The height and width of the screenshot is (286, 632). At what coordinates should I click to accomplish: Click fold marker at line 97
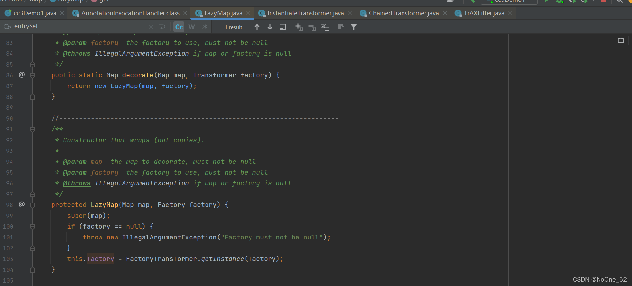(33, 194)
